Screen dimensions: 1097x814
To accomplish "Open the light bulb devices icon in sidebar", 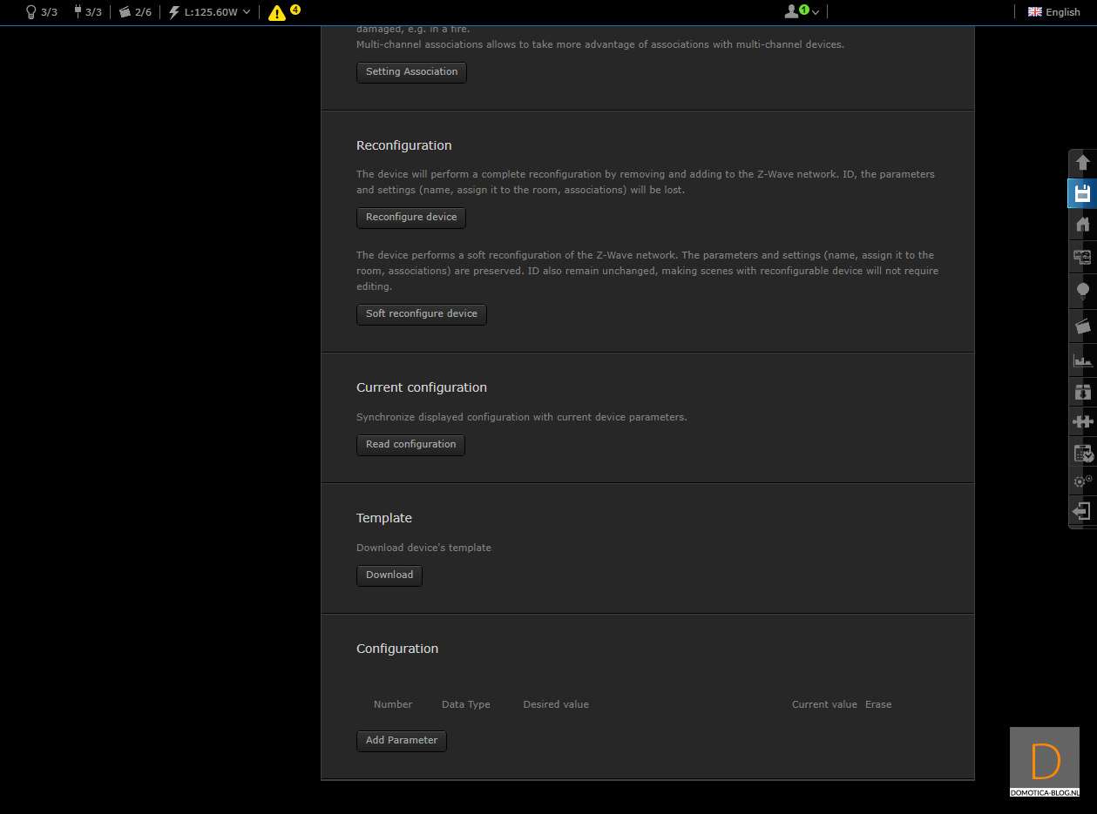I will click(1082, 290).
